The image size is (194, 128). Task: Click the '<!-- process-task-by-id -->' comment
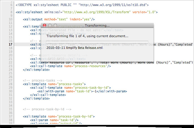(x=47, y=109)
